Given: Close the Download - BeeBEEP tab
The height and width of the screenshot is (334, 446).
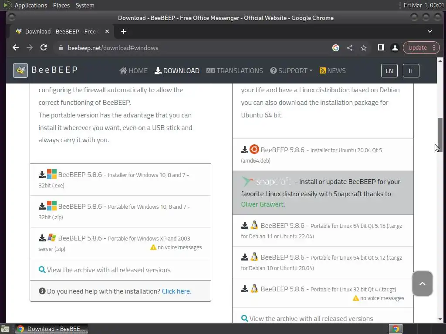Looking at the screenshot, I should [107, 31].
